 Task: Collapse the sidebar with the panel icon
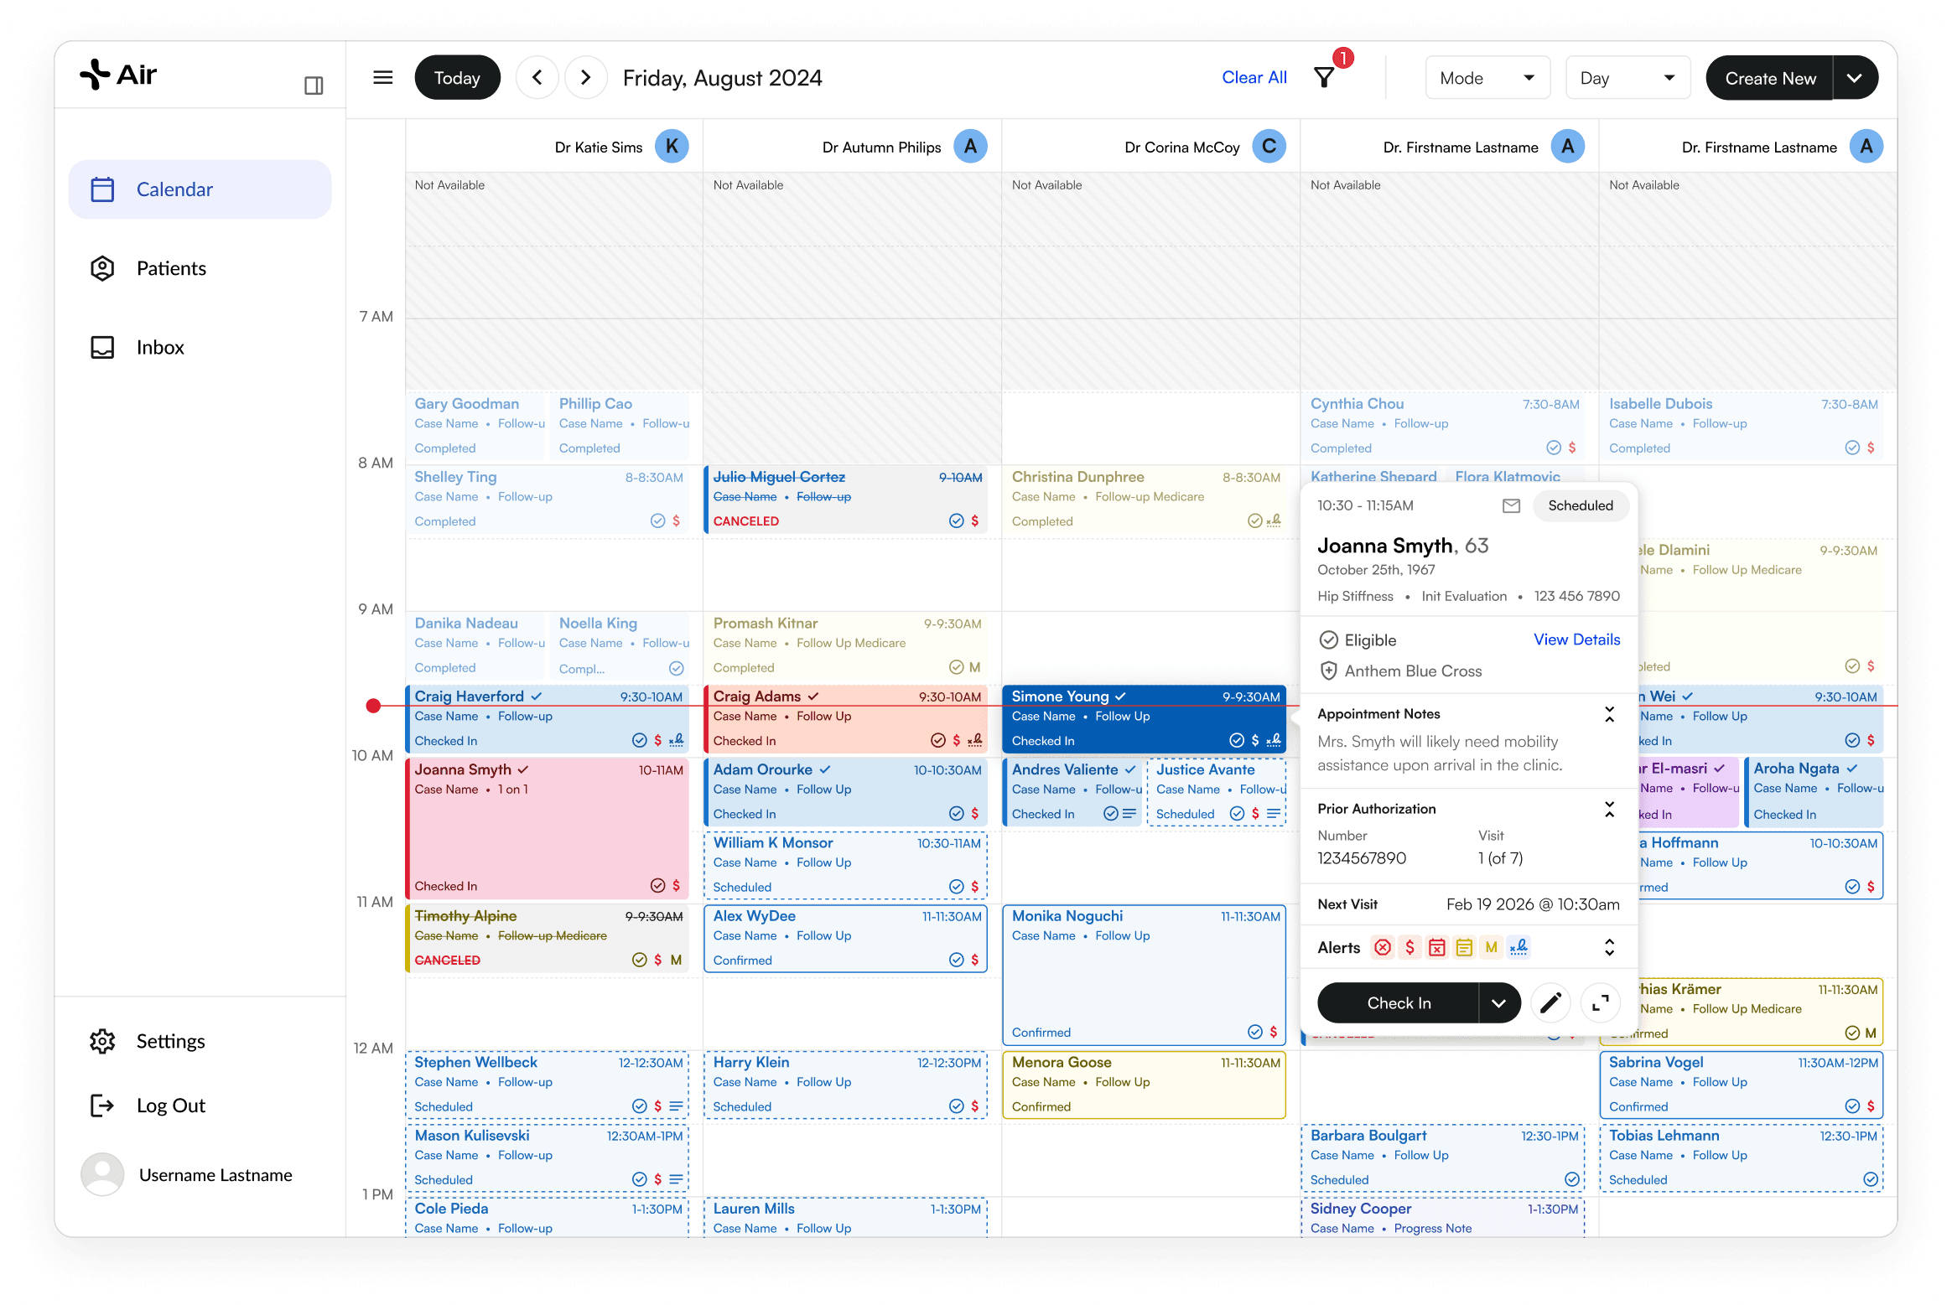(x=314, y=85)
